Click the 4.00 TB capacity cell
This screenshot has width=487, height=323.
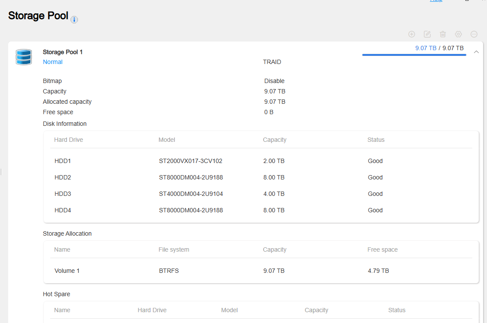[x=274, y=194]
